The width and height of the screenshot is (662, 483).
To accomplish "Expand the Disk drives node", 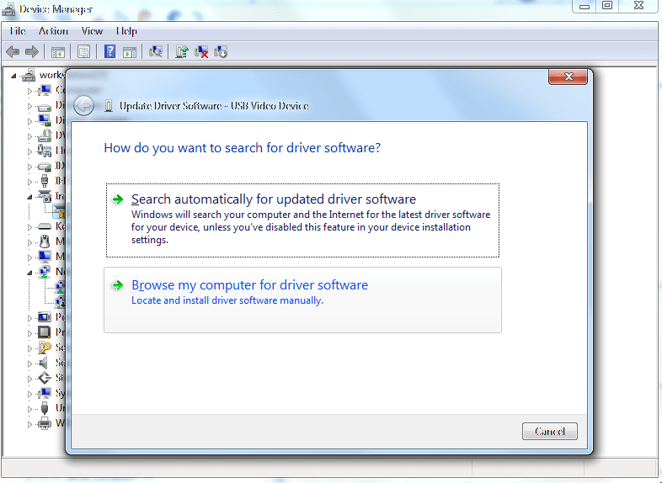I will (29, 106).
